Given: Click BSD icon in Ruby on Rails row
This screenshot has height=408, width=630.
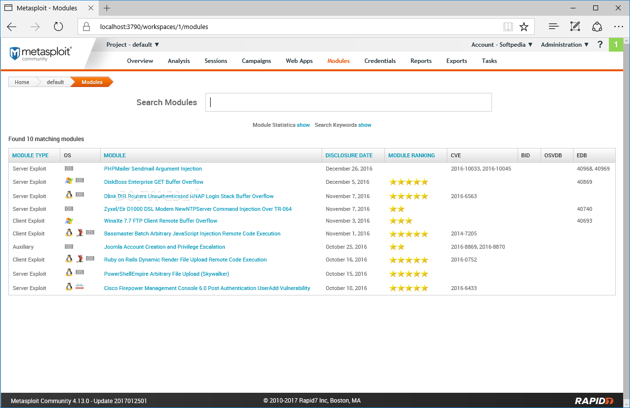Looking at the screenshot, I should tap(80, 258).
